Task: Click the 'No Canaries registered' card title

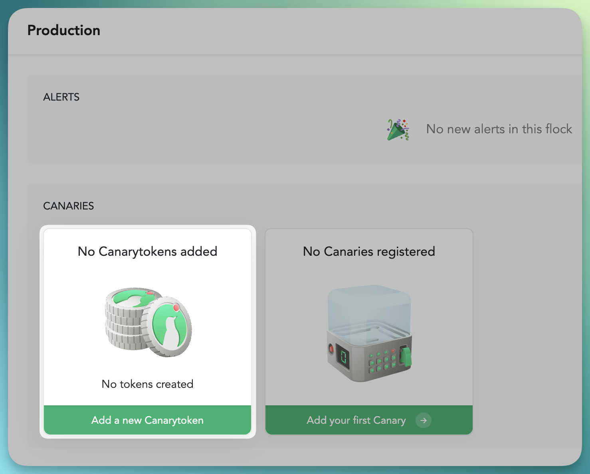Action: (369, 252)
